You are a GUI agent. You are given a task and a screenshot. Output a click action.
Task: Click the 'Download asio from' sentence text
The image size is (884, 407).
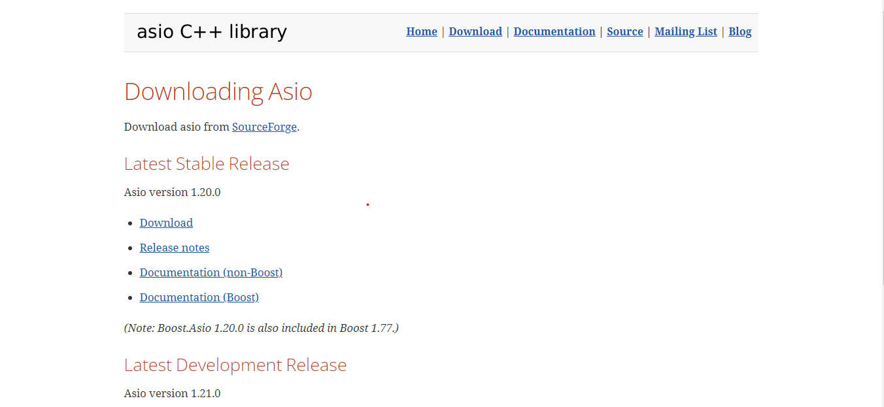tap(177, 127)
